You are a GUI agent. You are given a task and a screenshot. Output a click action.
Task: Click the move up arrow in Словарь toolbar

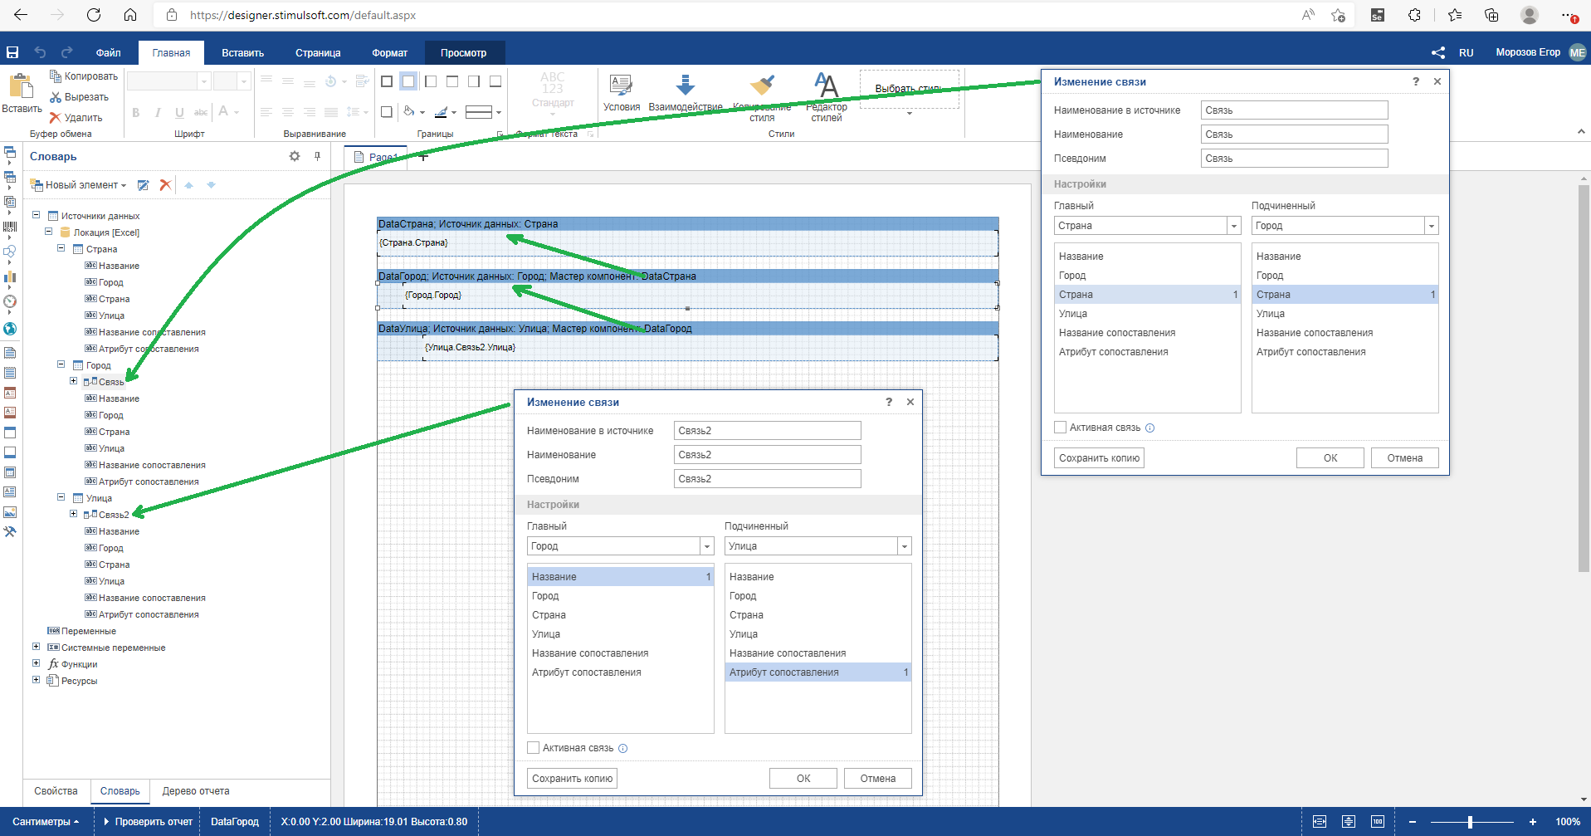pyautogui.click(x=188, y=185)
